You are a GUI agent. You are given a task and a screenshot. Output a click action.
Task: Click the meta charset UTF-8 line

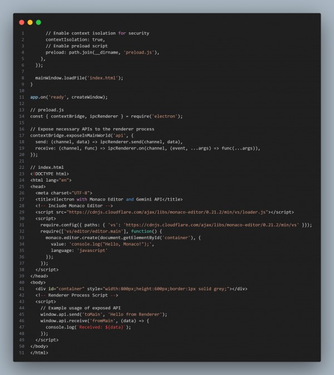tap(64, 193)
